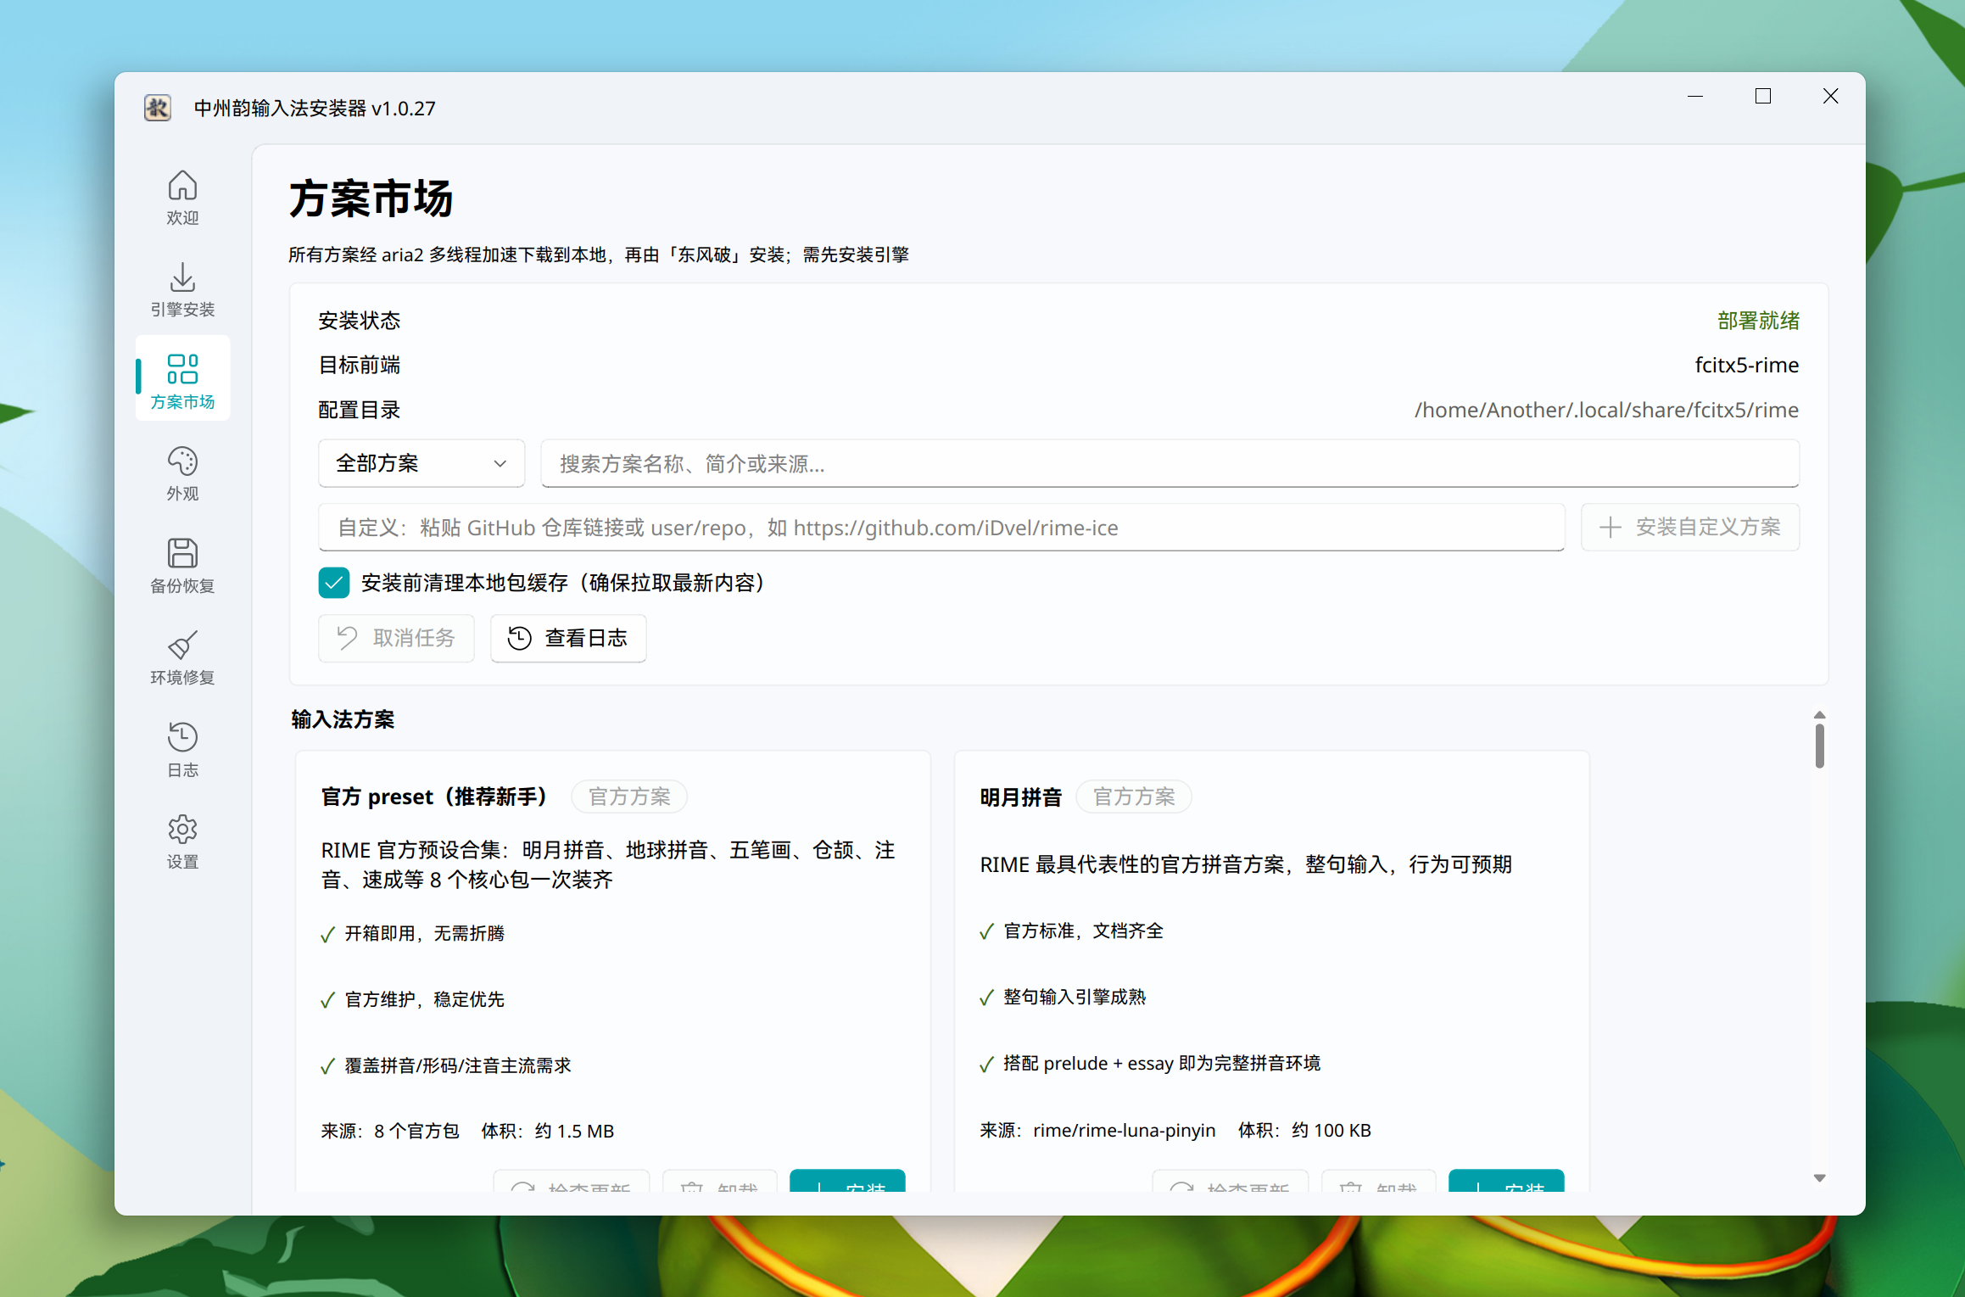The image size is (1965, 1297).
Task: Minimize the installer window
Action: (1695, 96)
